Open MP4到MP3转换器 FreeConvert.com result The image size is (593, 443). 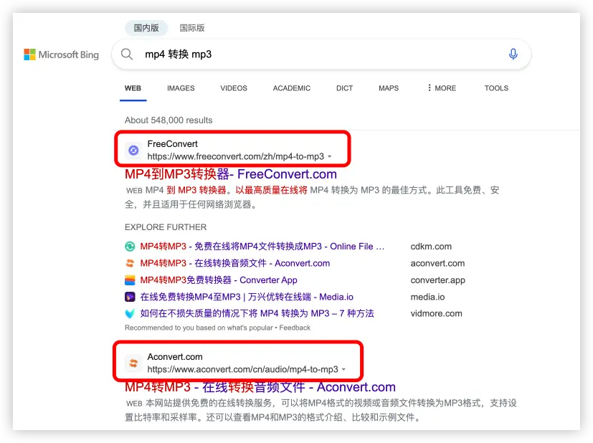click(231, 174)
